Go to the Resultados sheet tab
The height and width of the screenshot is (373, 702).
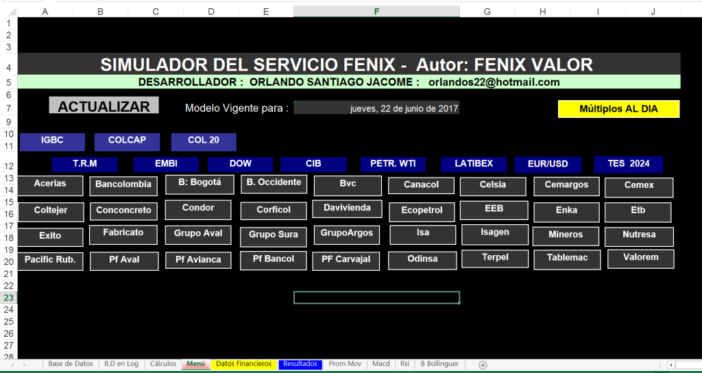click(x=300, y=364)
